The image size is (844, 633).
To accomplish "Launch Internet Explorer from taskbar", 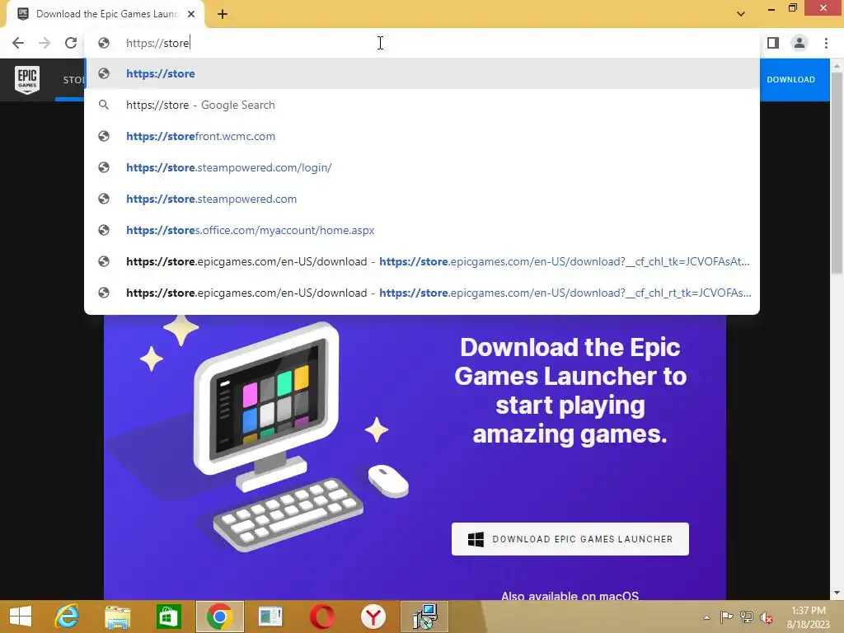I will (67, 617).
